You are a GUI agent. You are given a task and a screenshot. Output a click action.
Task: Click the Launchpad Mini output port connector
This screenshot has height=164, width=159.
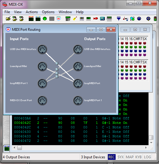pyautogui.click(x=78, y=66)
